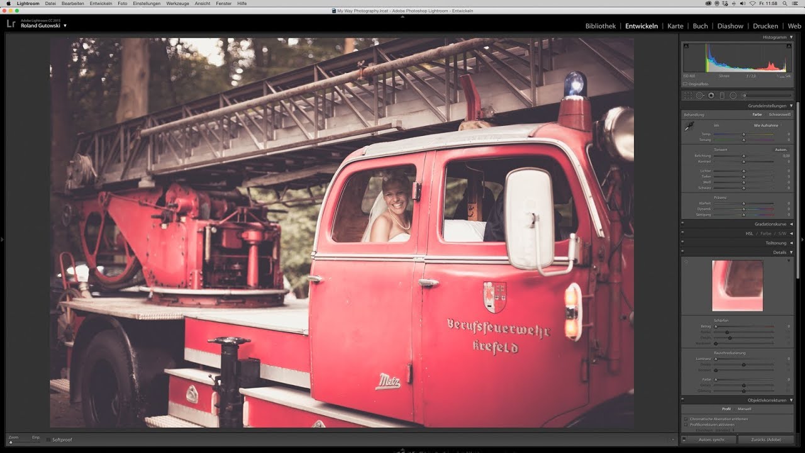Click the Wi-Fi status icon
The height and width of the screenshot is (453, 805).
752,4
